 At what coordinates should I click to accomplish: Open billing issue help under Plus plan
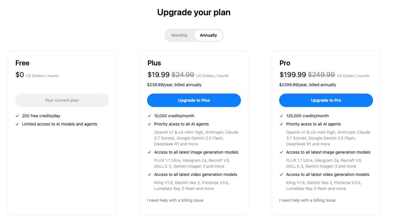(x=175, y=200)
